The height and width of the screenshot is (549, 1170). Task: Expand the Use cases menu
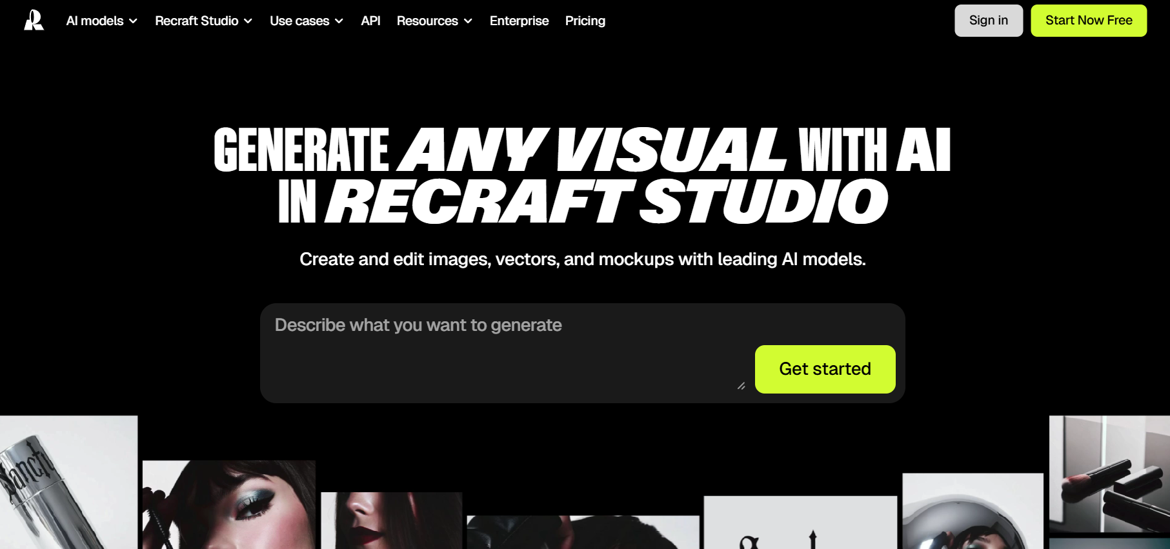pyautogui.click(x=306, y=21)
